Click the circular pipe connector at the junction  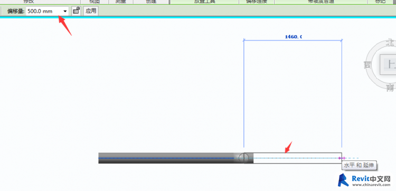coord(244,158)
